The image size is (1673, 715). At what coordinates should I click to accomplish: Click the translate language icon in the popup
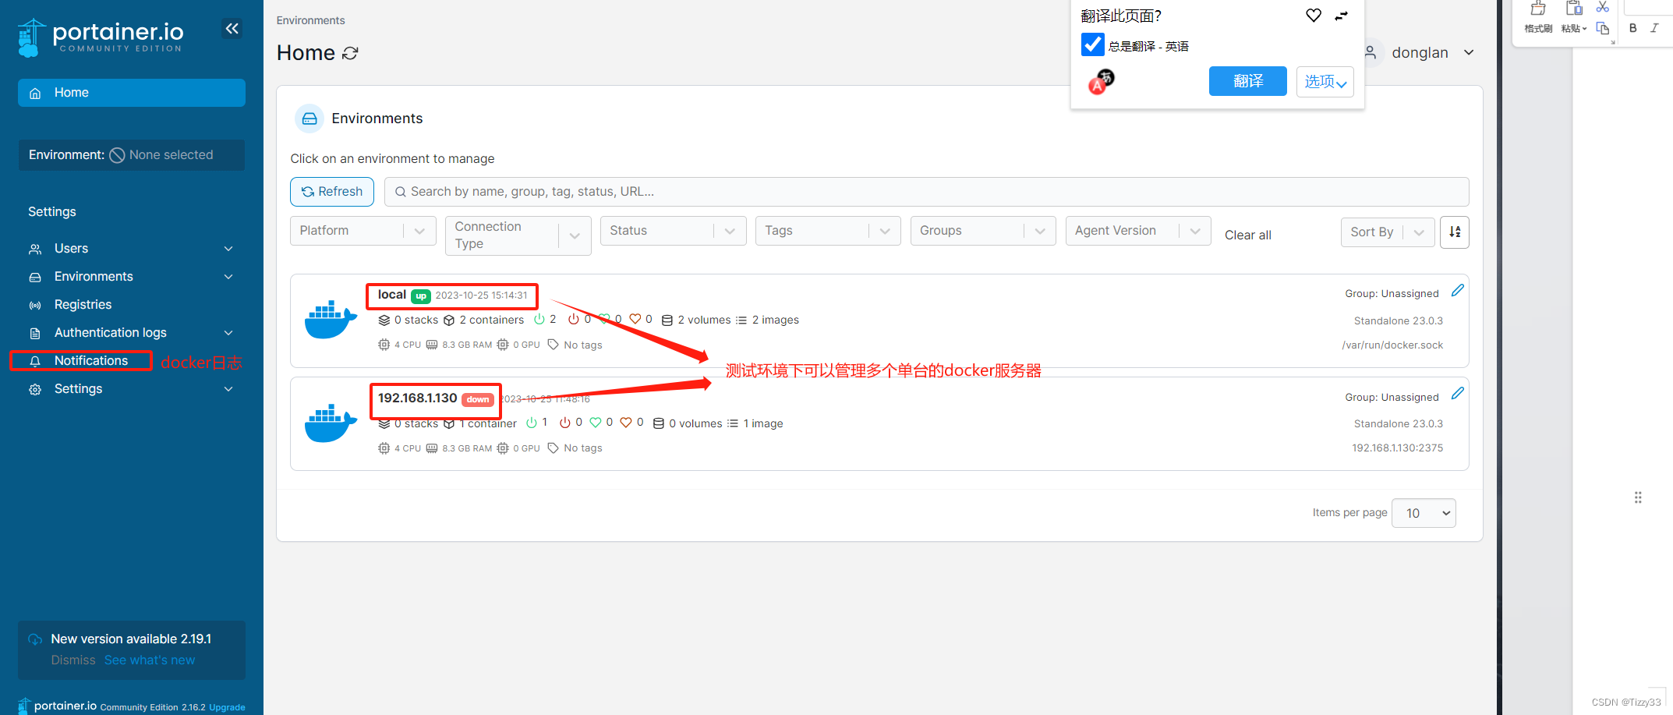pyautogui.click(x=1102, y=81)
